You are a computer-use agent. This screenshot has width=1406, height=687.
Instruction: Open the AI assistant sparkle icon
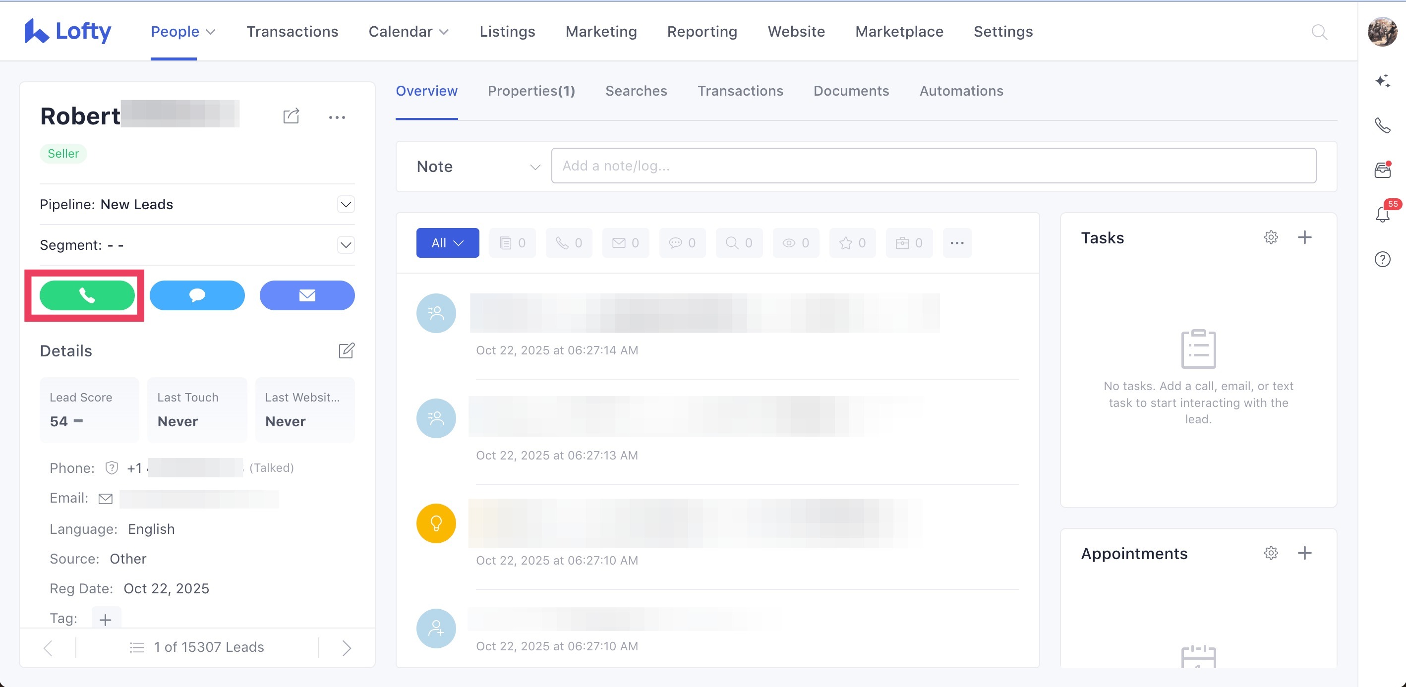[x=1382, y=81]
